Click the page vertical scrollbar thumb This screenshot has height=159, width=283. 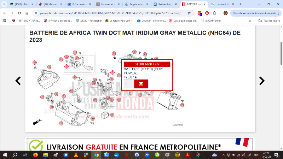[281, 53]
